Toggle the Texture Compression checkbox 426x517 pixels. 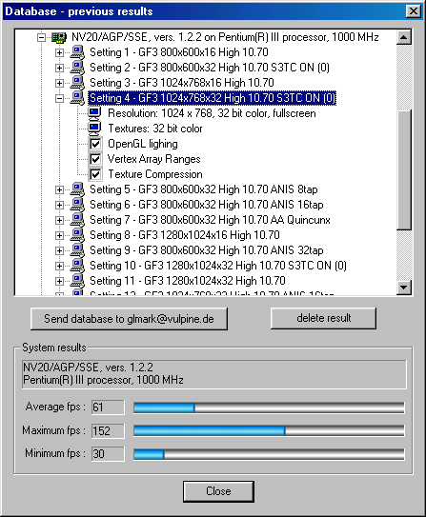(x=95, y=174)
